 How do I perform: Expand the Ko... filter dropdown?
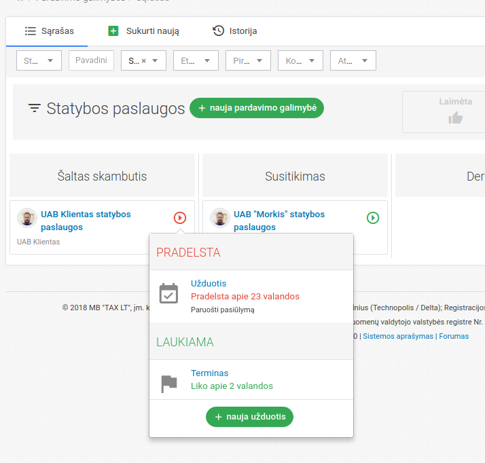click(300, 60)
